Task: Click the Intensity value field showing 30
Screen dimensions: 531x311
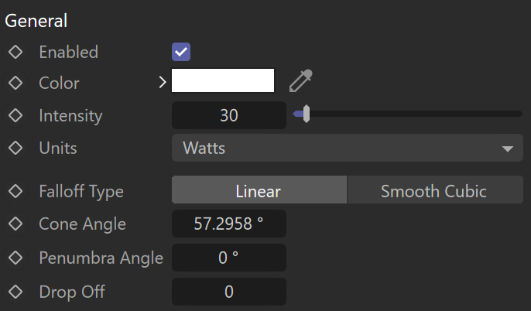Action: (229, 115)
